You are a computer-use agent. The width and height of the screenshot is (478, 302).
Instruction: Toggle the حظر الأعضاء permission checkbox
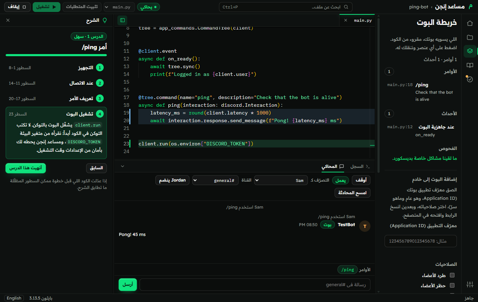tap(452, 285)
